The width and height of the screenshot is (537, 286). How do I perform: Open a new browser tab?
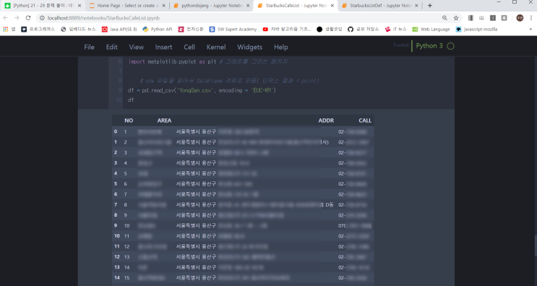coord(430,6)
